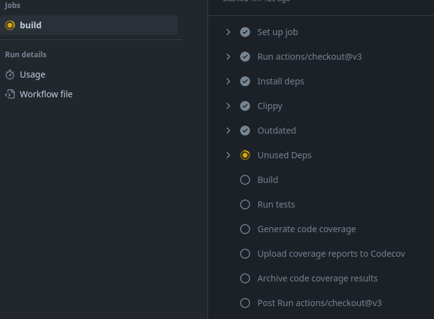The height and width of the screenshot is (319, 434).
Task: Click the yellow running icon for Unused Deps
Action: pos(245,155)
